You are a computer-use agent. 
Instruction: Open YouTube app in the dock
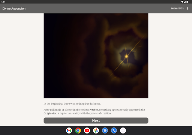coord(87,130)
